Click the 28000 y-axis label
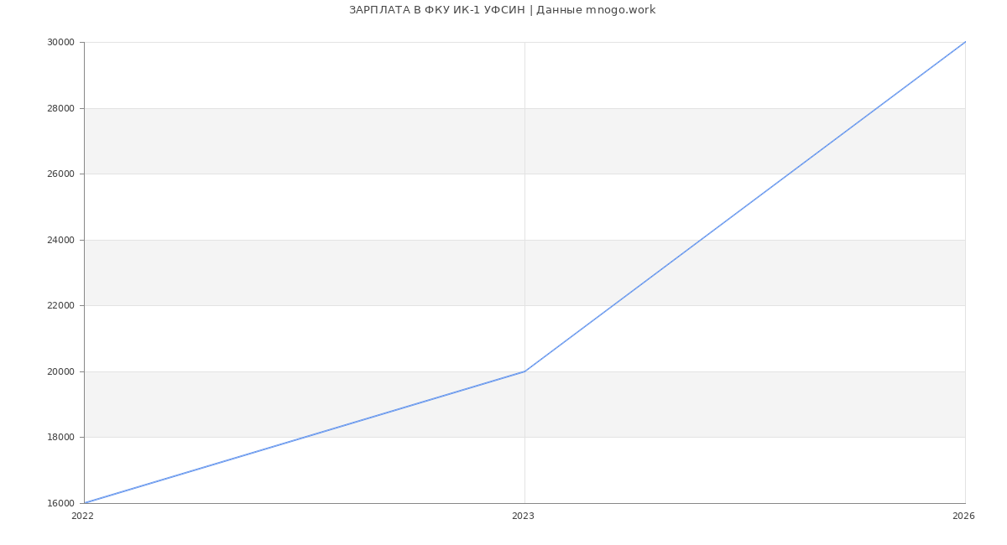This screenshot has width=1007, height=545. pos(60,108)
